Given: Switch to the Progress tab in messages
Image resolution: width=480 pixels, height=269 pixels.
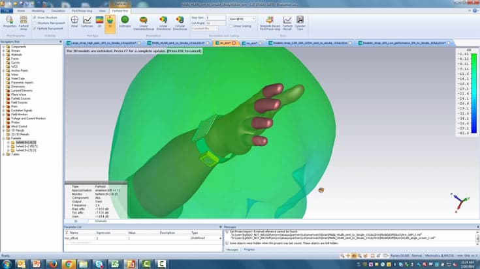Looking at the screenshot, I should pyautogui.click(x=249, y=249).
